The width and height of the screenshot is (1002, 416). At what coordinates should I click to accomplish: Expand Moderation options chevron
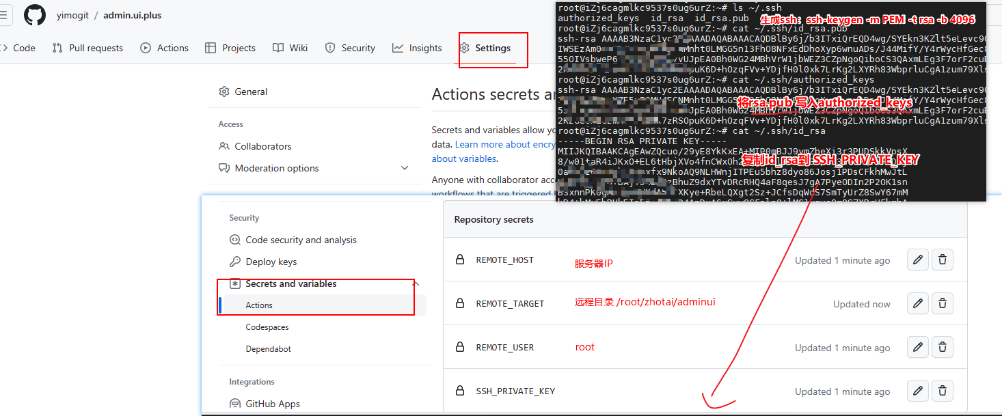tap(405, 168)
